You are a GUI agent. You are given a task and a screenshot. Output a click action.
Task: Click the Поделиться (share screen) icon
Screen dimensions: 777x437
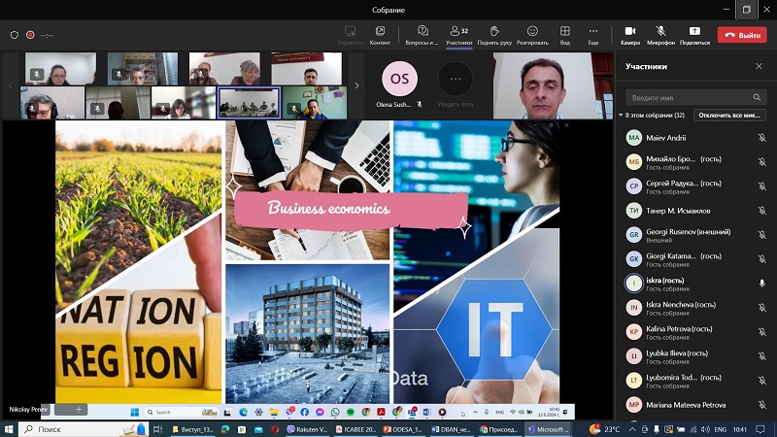click(x=694, y=35)
